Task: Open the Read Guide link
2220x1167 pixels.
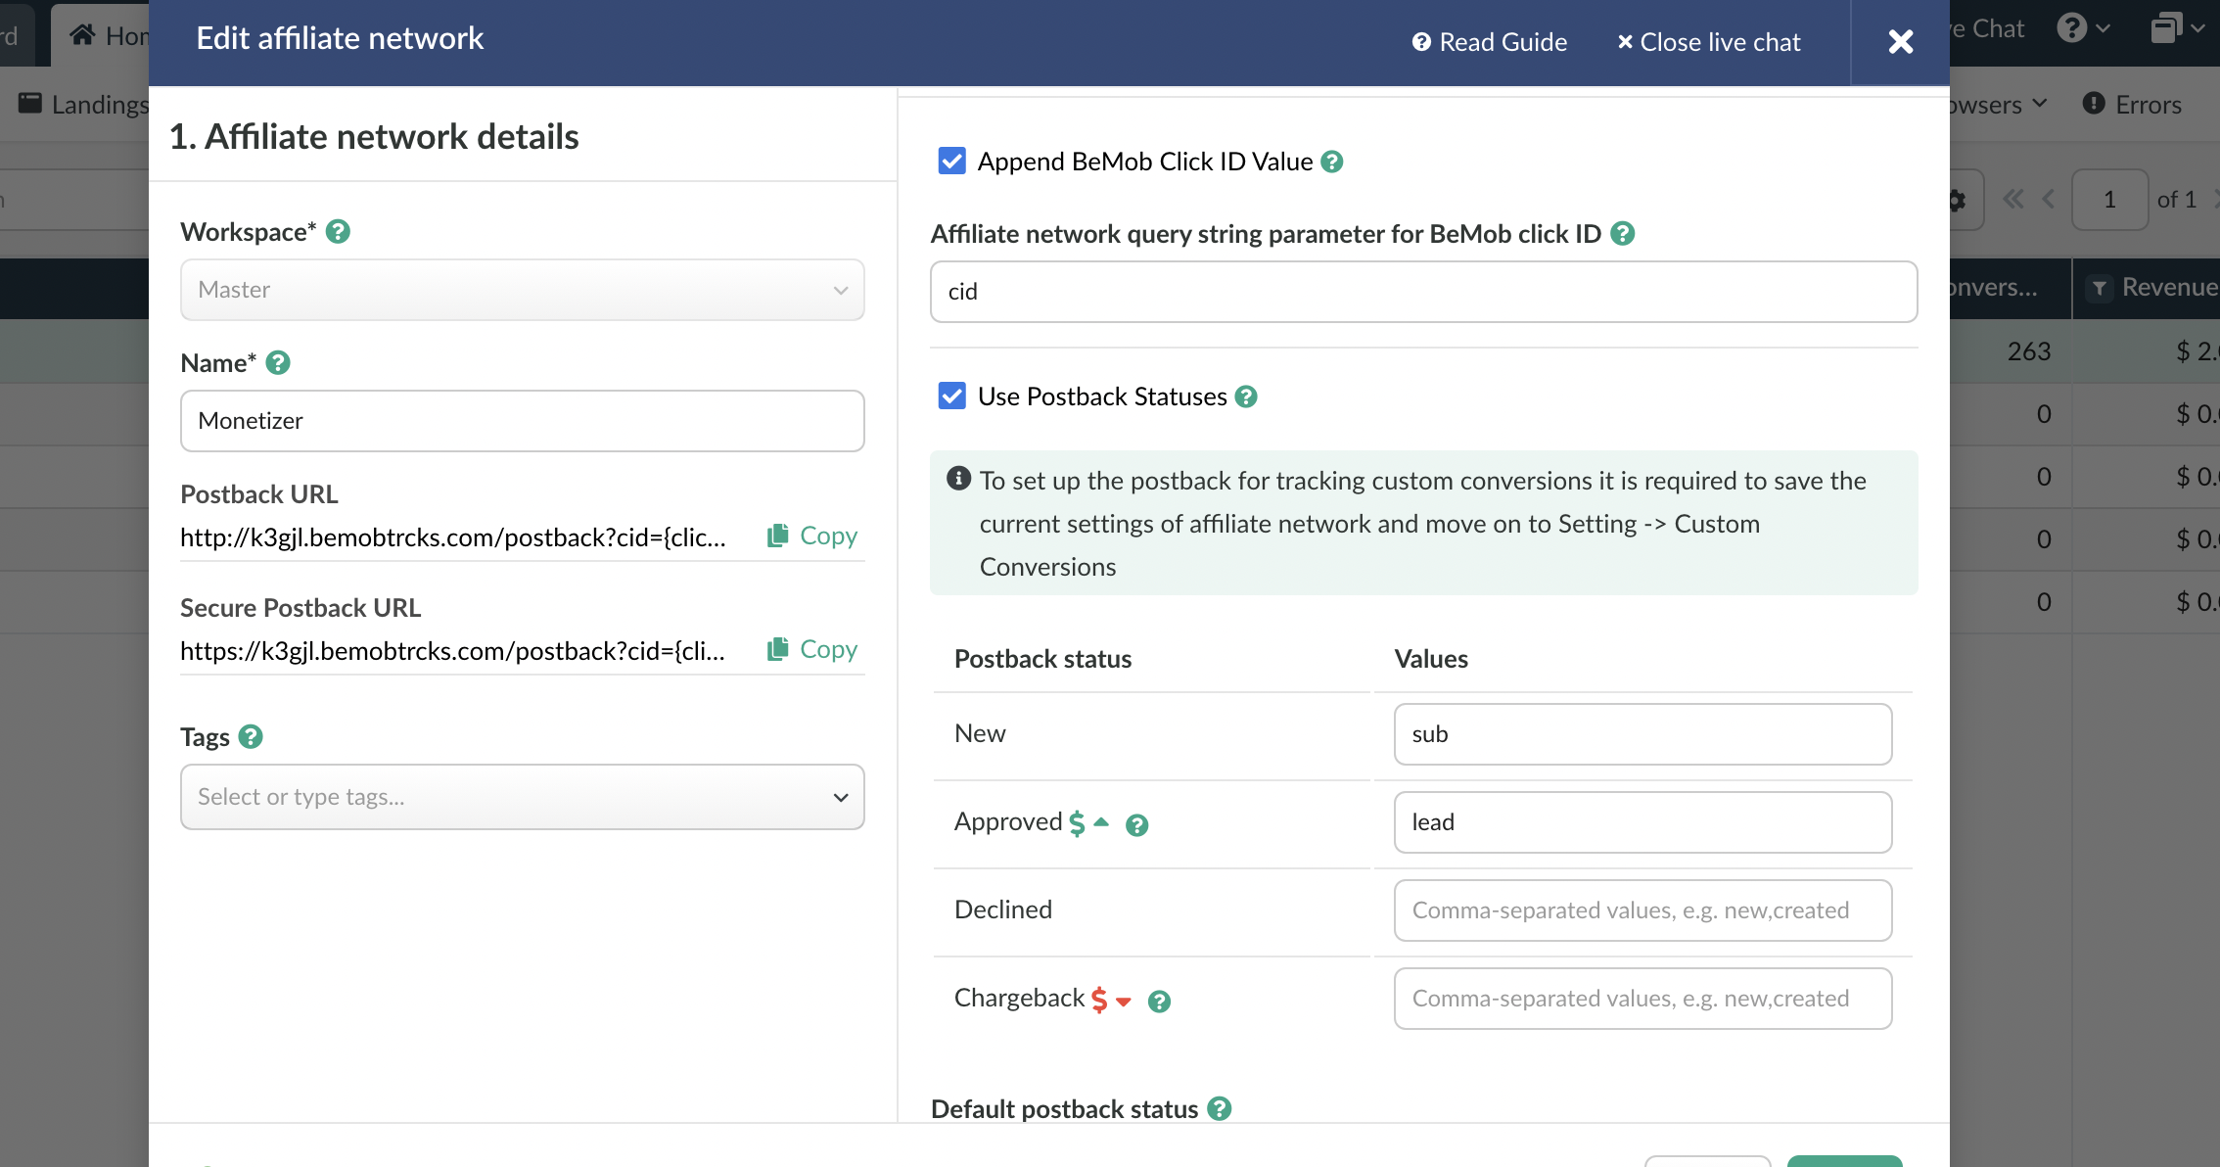Action: (x=1490, y=42)
